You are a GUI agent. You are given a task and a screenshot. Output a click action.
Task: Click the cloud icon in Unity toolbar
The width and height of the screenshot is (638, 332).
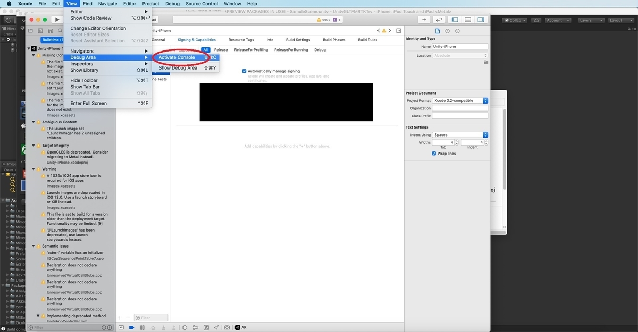(537, 20)
